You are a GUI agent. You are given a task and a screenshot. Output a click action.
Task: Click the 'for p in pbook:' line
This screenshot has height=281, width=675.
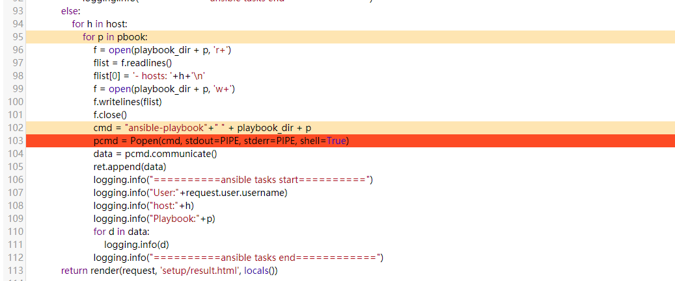pyautogui.click(x=115, y=37)
